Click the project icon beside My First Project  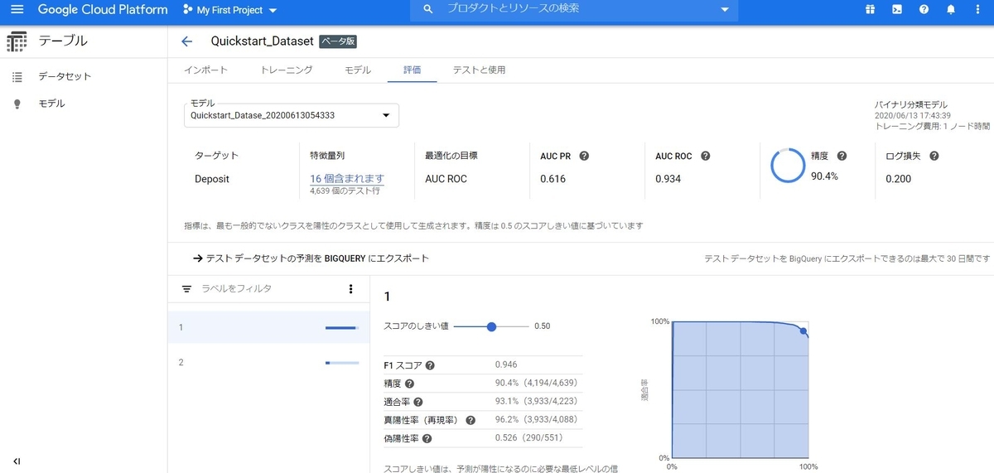186,10
